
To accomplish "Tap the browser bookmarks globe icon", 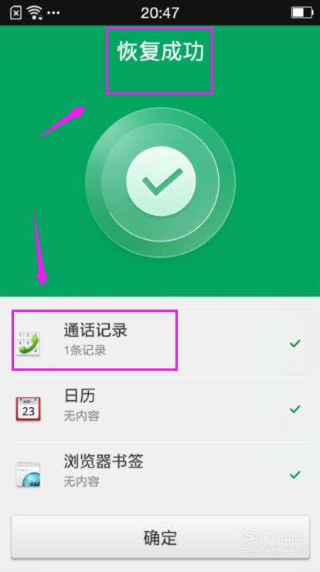I will point(29,474).
